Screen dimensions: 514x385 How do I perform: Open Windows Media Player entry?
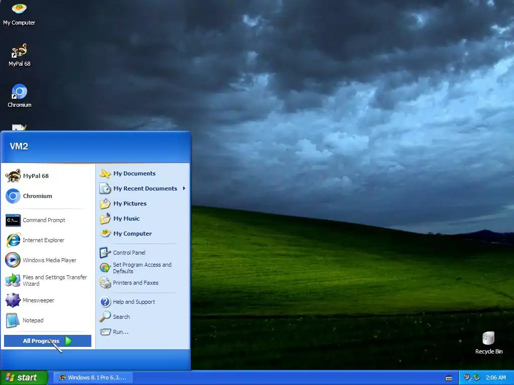(x=48, y=260)
